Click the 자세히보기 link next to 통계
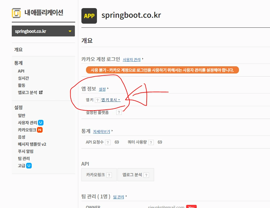The height and width of the screenshot is (208, 270). click(x=101, y=131)
